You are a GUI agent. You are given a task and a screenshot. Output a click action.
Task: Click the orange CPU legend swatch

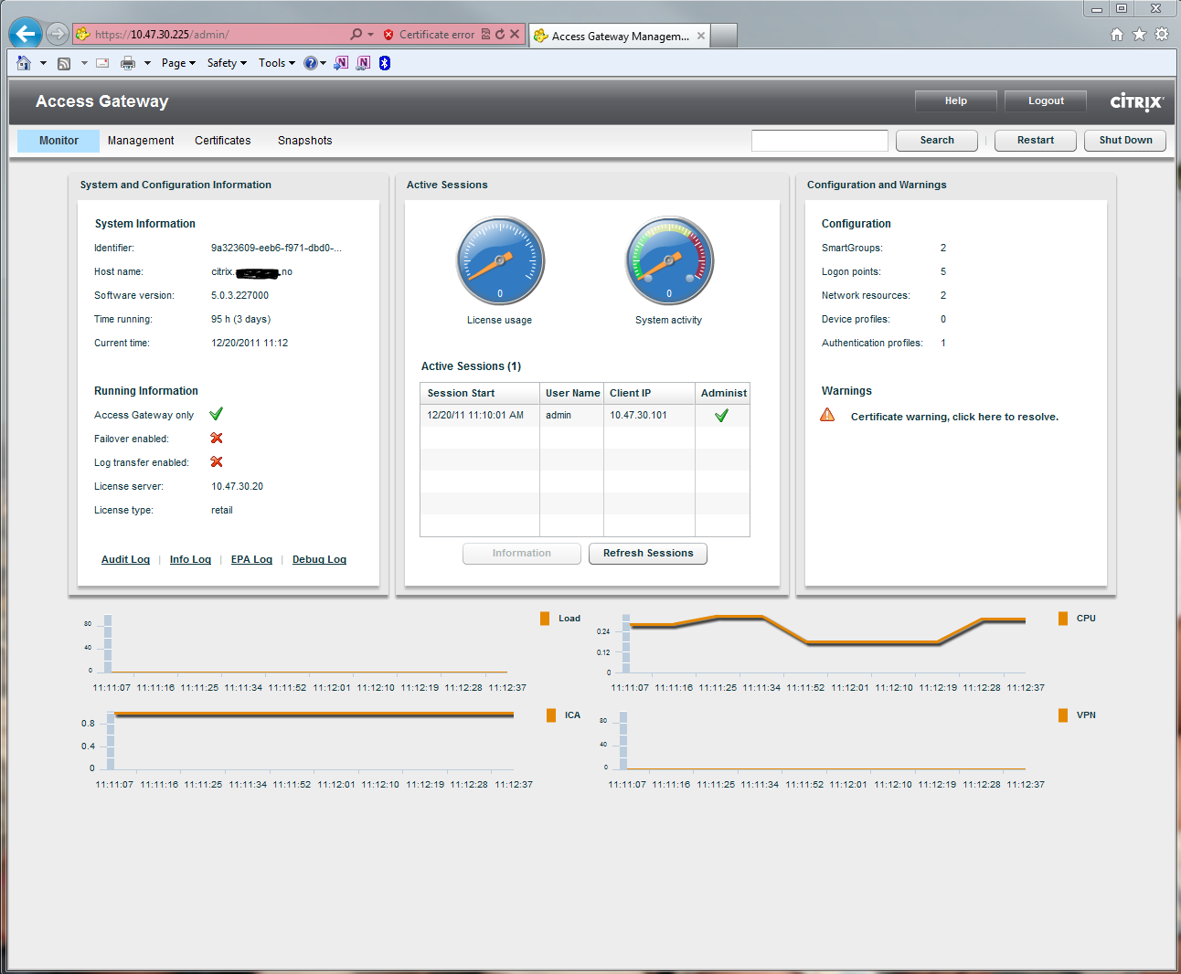click(x=1063, y=619)
